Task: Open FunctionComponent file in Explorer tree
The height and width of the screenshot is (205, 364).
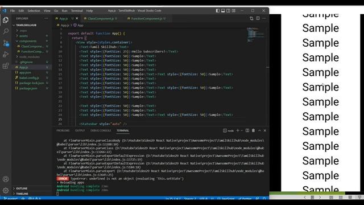Action: pos(32,52)
